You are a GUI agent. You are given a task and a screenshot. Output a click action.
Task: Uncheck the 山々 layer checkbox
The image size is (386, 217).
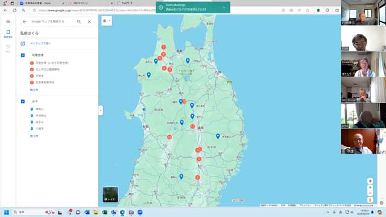23,101
